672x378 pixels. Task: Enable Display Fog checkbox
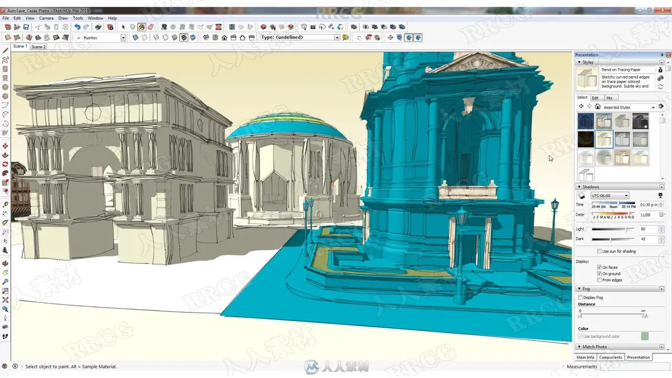click(x=580, y=297)
